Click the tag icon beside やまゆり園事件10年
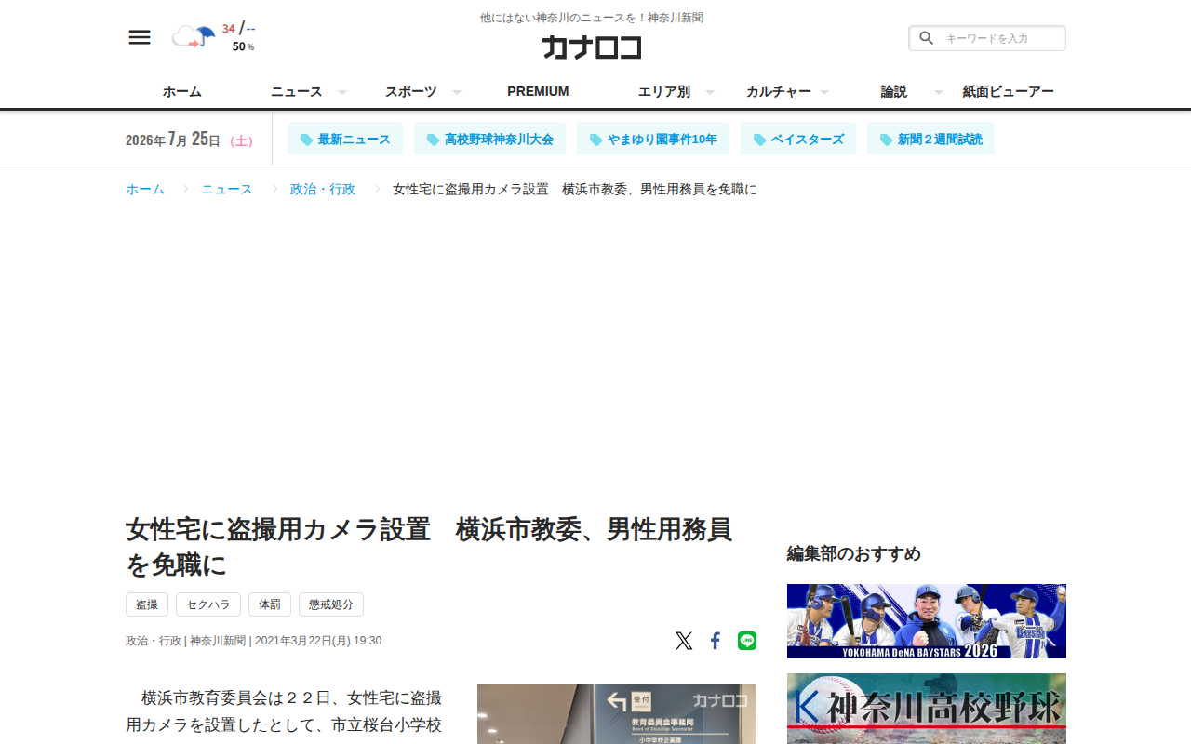The width and height of the screenshot is (1191, 744). click(595, 139)
